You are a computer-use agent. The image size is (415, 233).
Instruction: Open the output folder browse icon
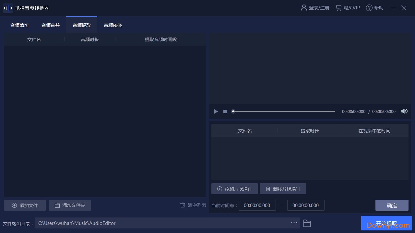point(307,223)
